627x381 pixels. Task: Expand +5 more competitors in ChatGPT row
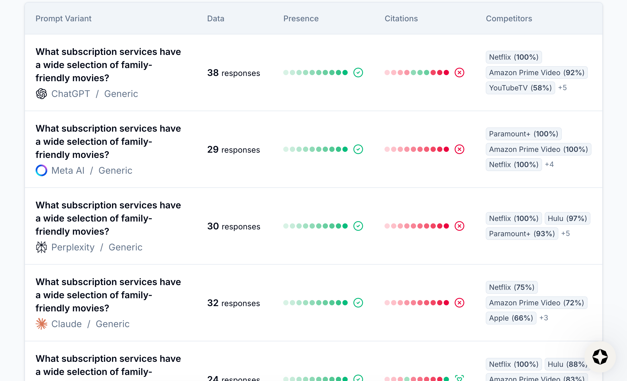(562, 88)
